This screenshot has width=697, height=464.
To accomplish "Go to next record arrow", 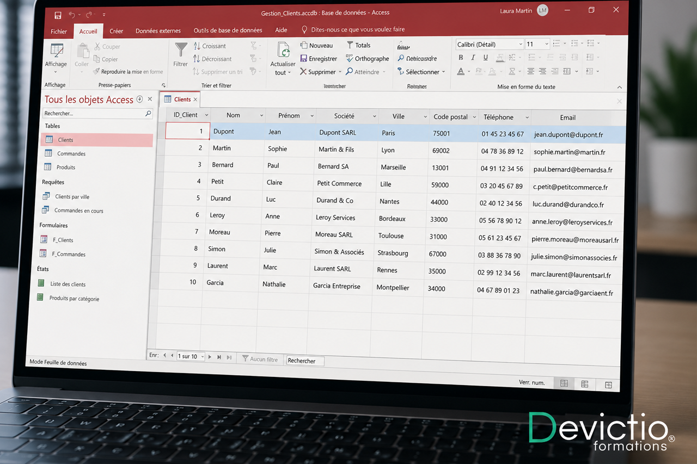I will 210,357.
